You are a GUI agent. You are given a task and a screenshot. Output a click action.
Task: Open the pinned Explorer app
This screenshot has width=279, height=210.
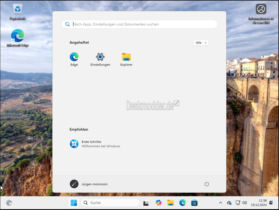(126, 59)
